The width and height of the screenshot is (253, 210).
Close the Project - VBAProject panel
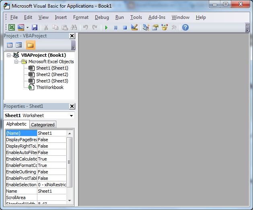point(72,36)
